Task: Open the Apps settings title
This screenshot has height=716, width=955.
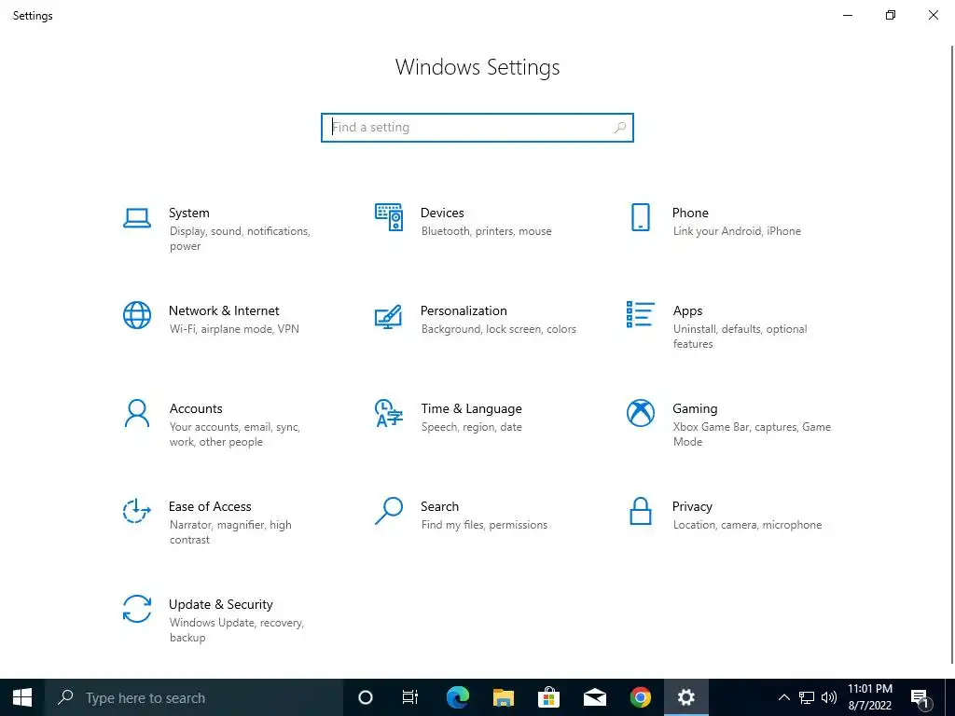Action: [687, 311]
